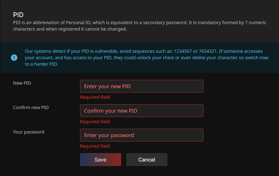This screenshot has width=279, height=176.
Task: Click the "Confirm new PID" label
Action: pos(31,107)
